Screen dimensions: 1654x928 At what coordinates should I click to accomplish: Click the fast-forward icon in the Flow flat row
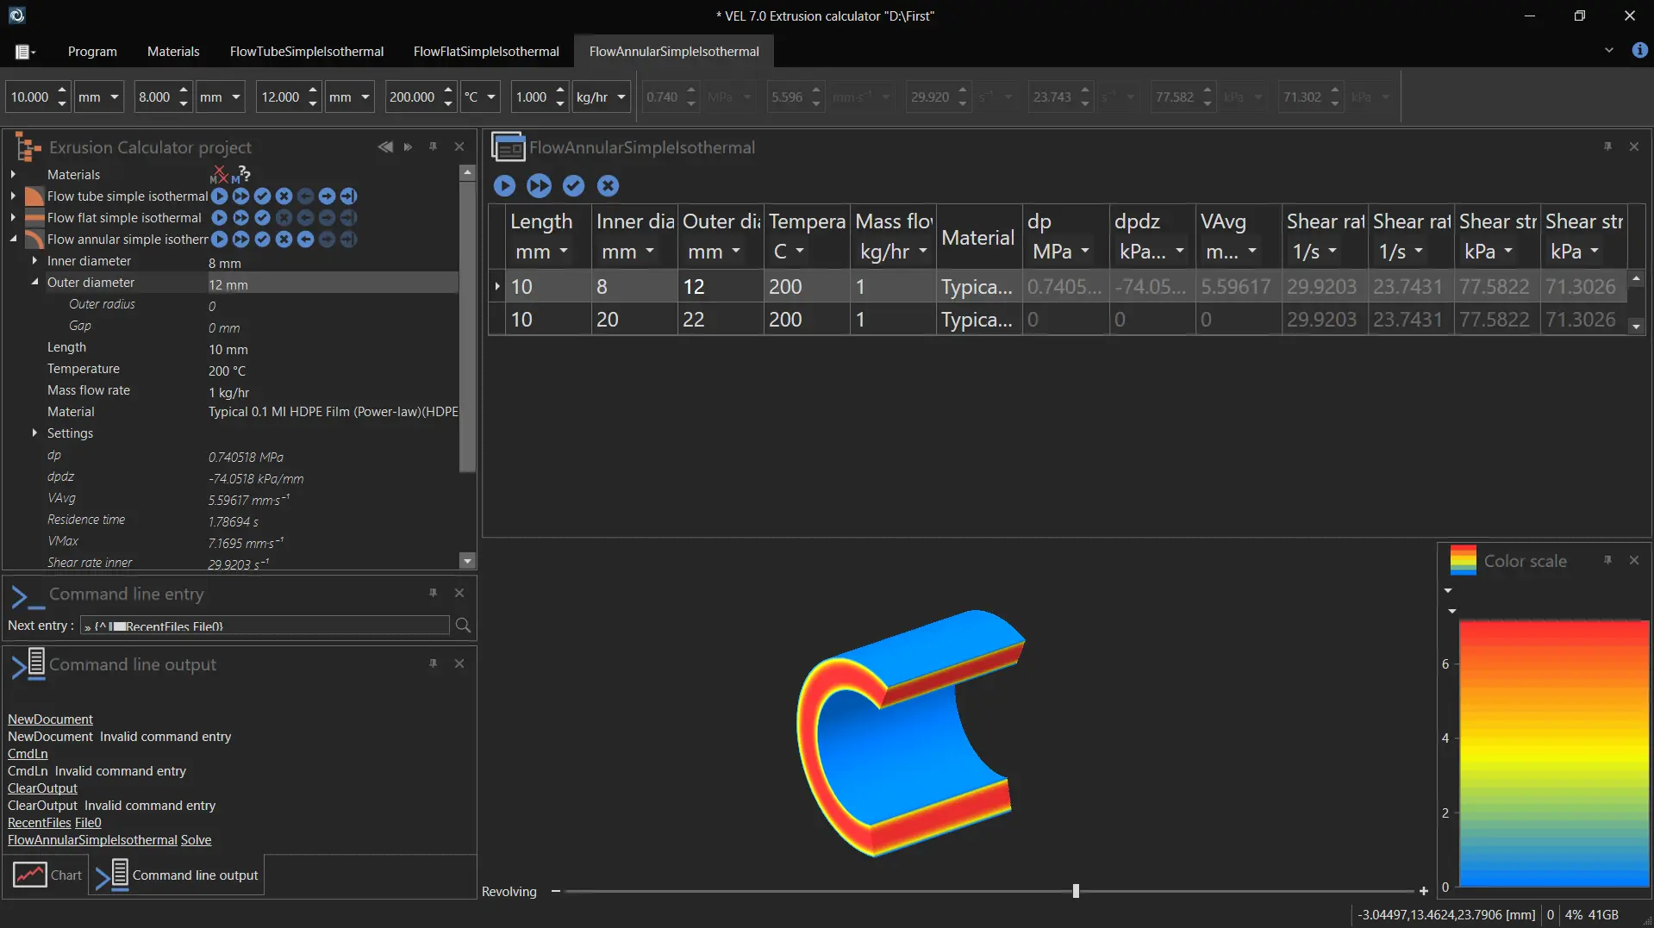(241, 218)
